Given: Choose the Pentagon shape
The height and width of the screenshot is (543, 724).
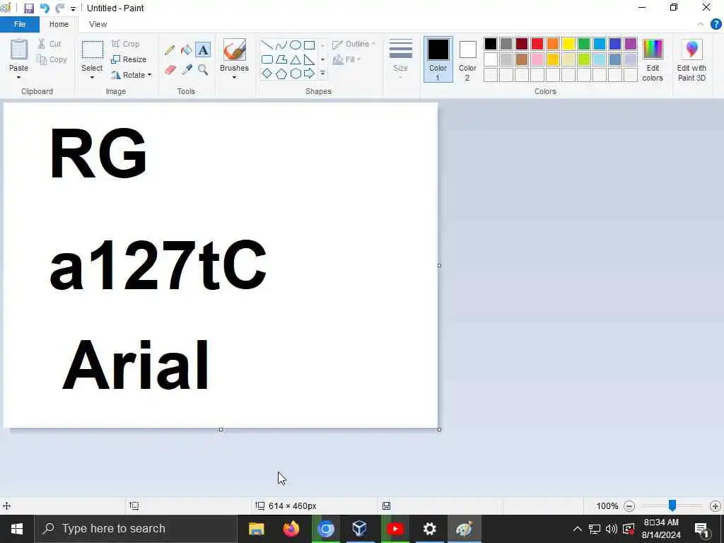Looking at the screenshot, I should pos(281,74).
